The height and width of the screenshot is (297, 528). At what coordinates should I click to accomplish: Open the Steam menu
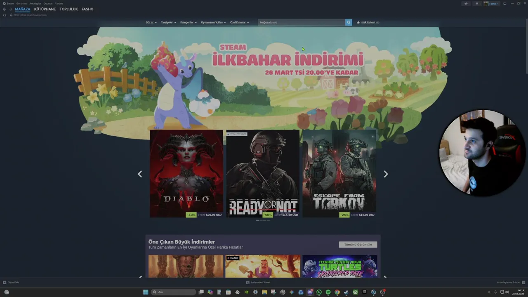(10, 3)
